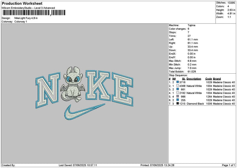237x168 pixels.
Task: Click stitch count 255 in row 6
Action: 183,100
